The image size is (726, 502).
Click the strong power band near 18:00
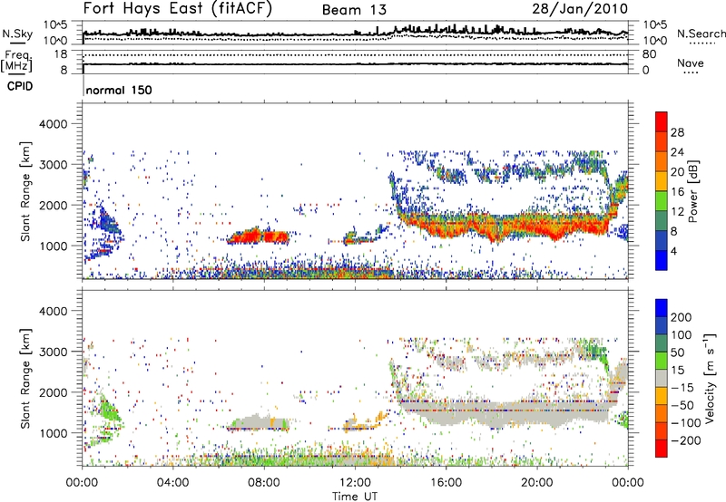505,225
